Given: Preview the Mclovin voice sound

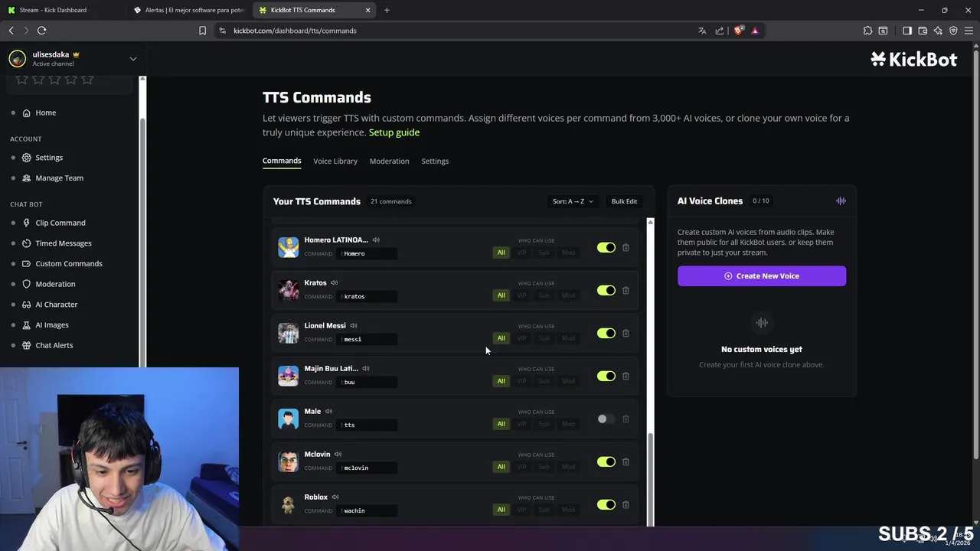Looking at the screenshot, I should click(x=338, y=455).
